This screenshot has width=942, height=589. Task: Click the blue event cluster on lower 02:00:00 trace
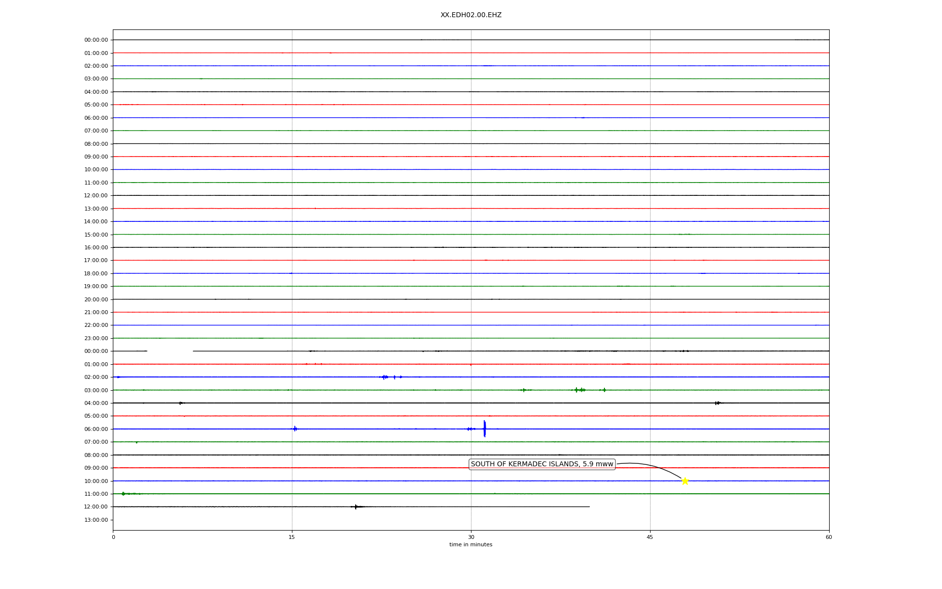385,377
